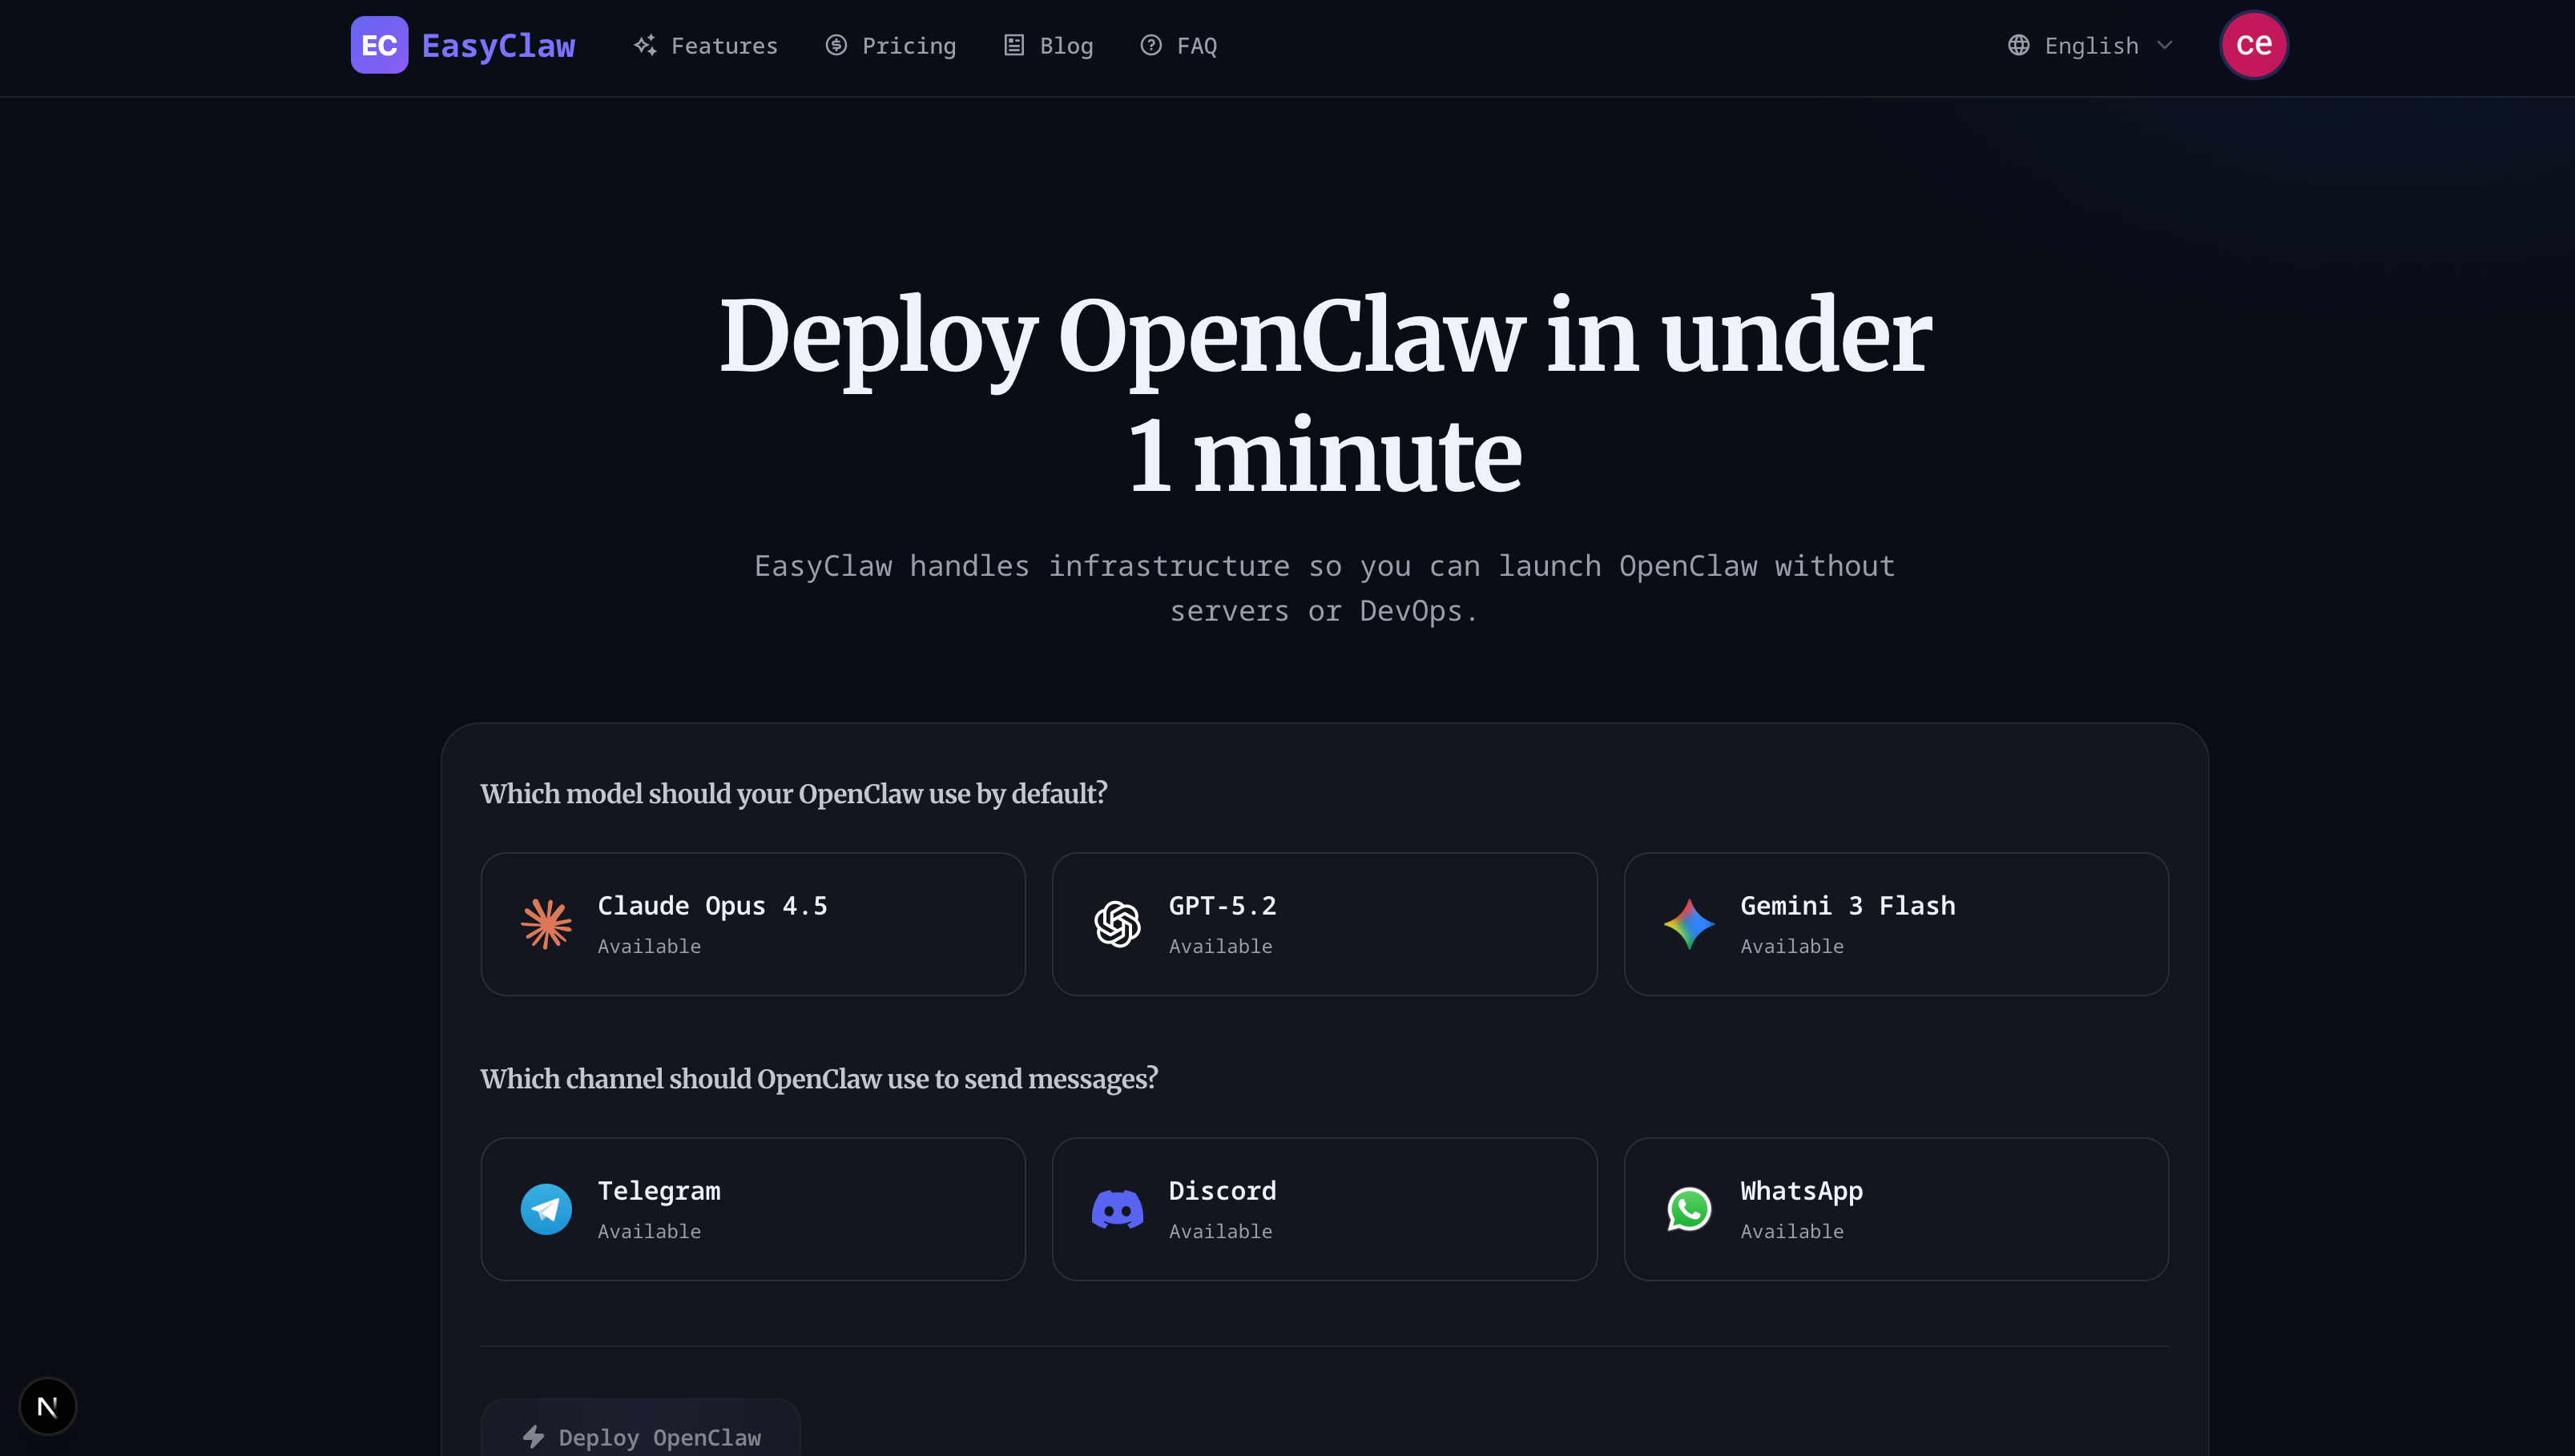
Task: Open the Blog page
Action: tap(1049, 45)
